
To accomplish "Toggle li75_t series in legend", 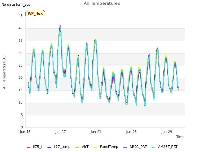I will tap(35, 147).
